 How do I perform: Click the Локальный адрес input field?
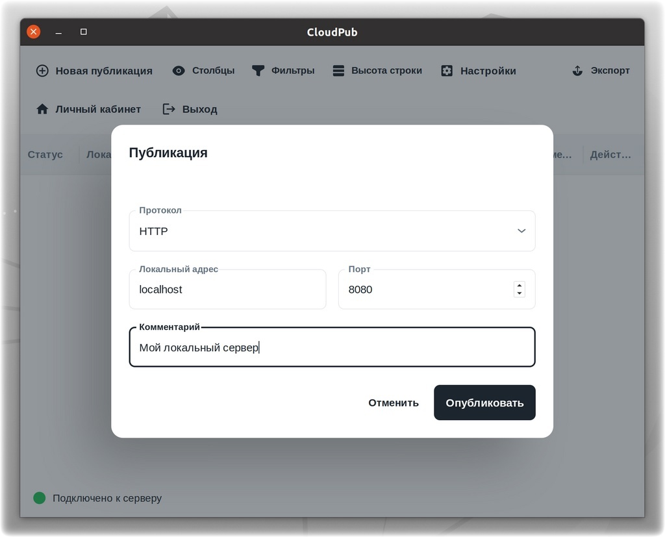pyautogui.click(x=227, y=290)
